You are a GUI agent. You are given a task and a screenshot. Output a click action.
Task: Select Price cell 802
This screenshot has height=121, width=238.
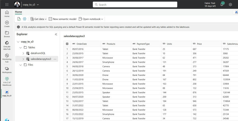coord(206,79)
